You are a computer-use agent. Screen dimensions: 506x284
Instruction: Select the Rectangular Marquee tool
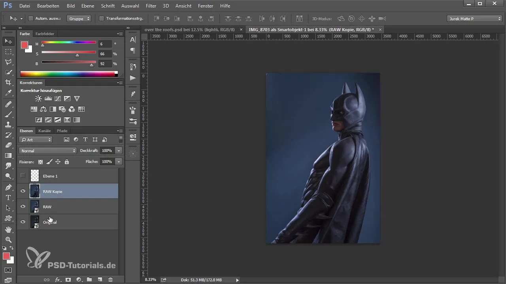tap(8, 52)
